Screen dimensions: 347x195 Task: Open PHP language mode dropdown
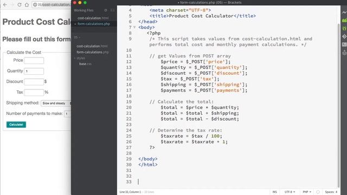pos(307,192)
